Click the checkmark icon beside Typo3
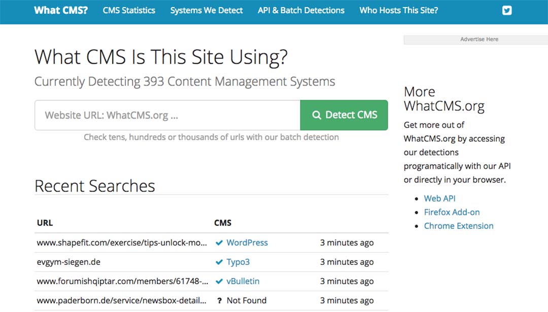548x312 pixels. [219, 262]
